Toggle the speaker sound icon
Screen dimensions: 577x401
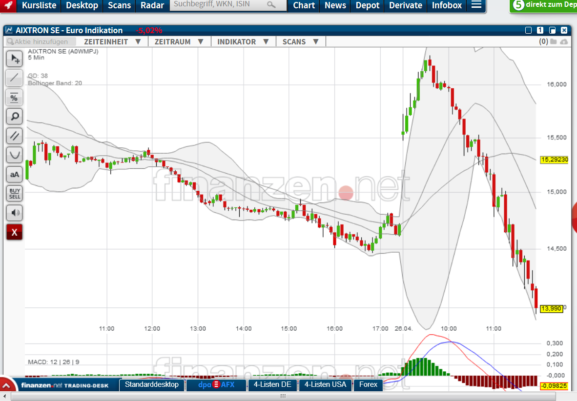coord(14,213)
